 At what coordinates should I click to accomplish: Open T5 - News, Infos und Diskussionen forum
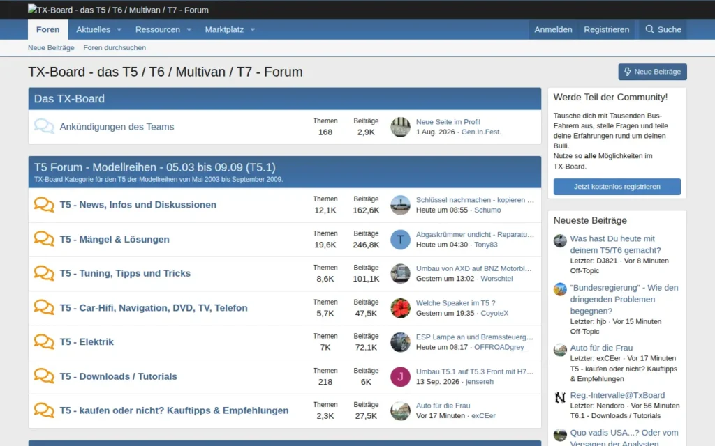[138, 205]
